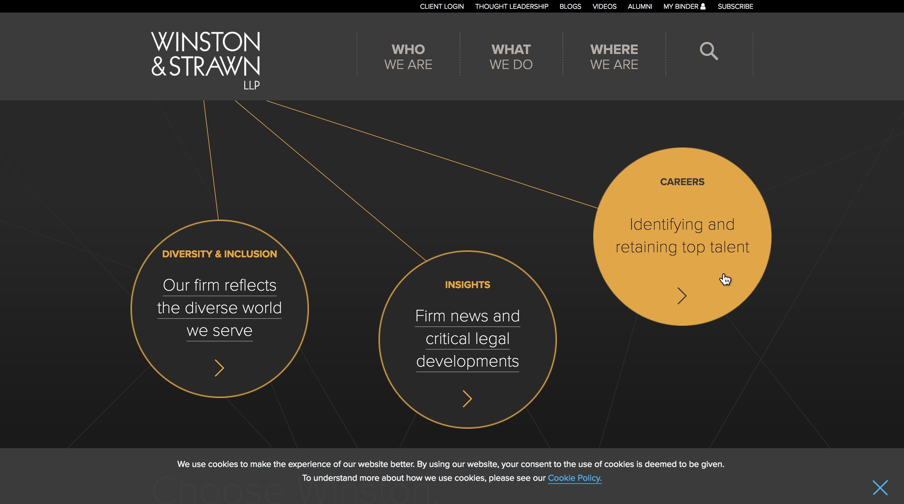Open "Our firm reflects the diverse world" link
The width and height of the screenshot is (904, 504).
point(219,308)
